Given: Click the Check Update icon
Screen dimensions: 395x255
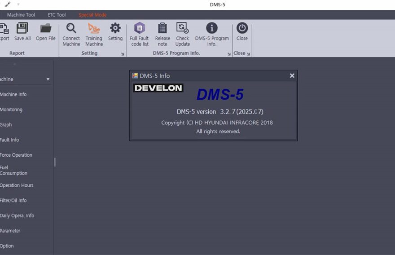Looking at the screenshot, I should click(182, 29).
